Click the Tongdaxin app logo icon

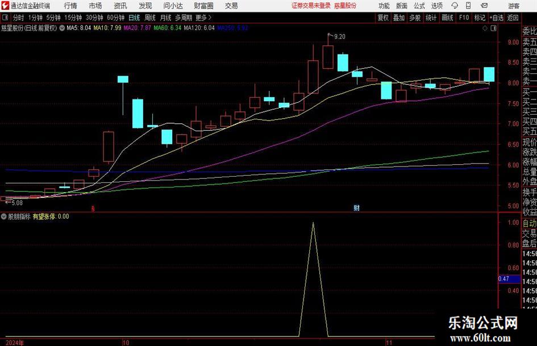pyautogui.click(x=5, y=6)
